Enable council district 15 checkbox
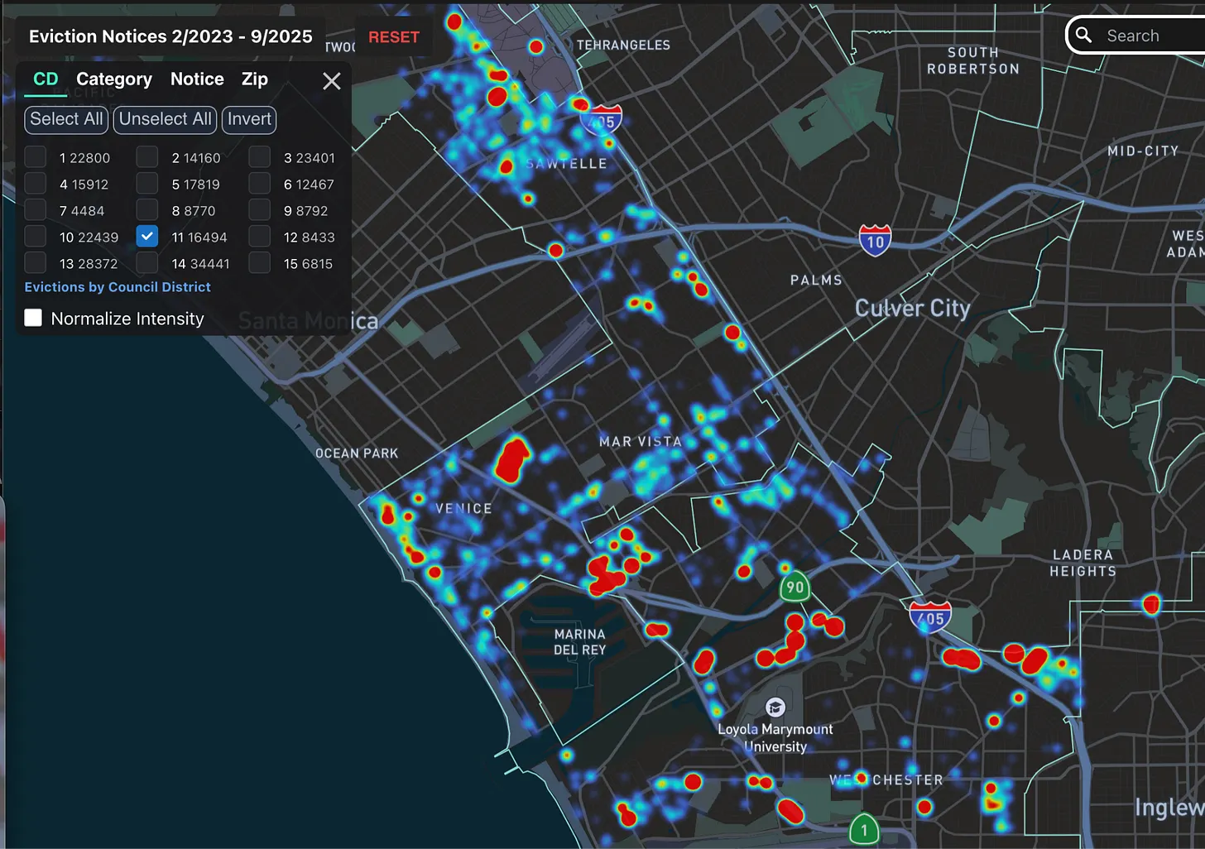Image resolution: width=1205 pixels, height=849 pixels. [259, 263]
